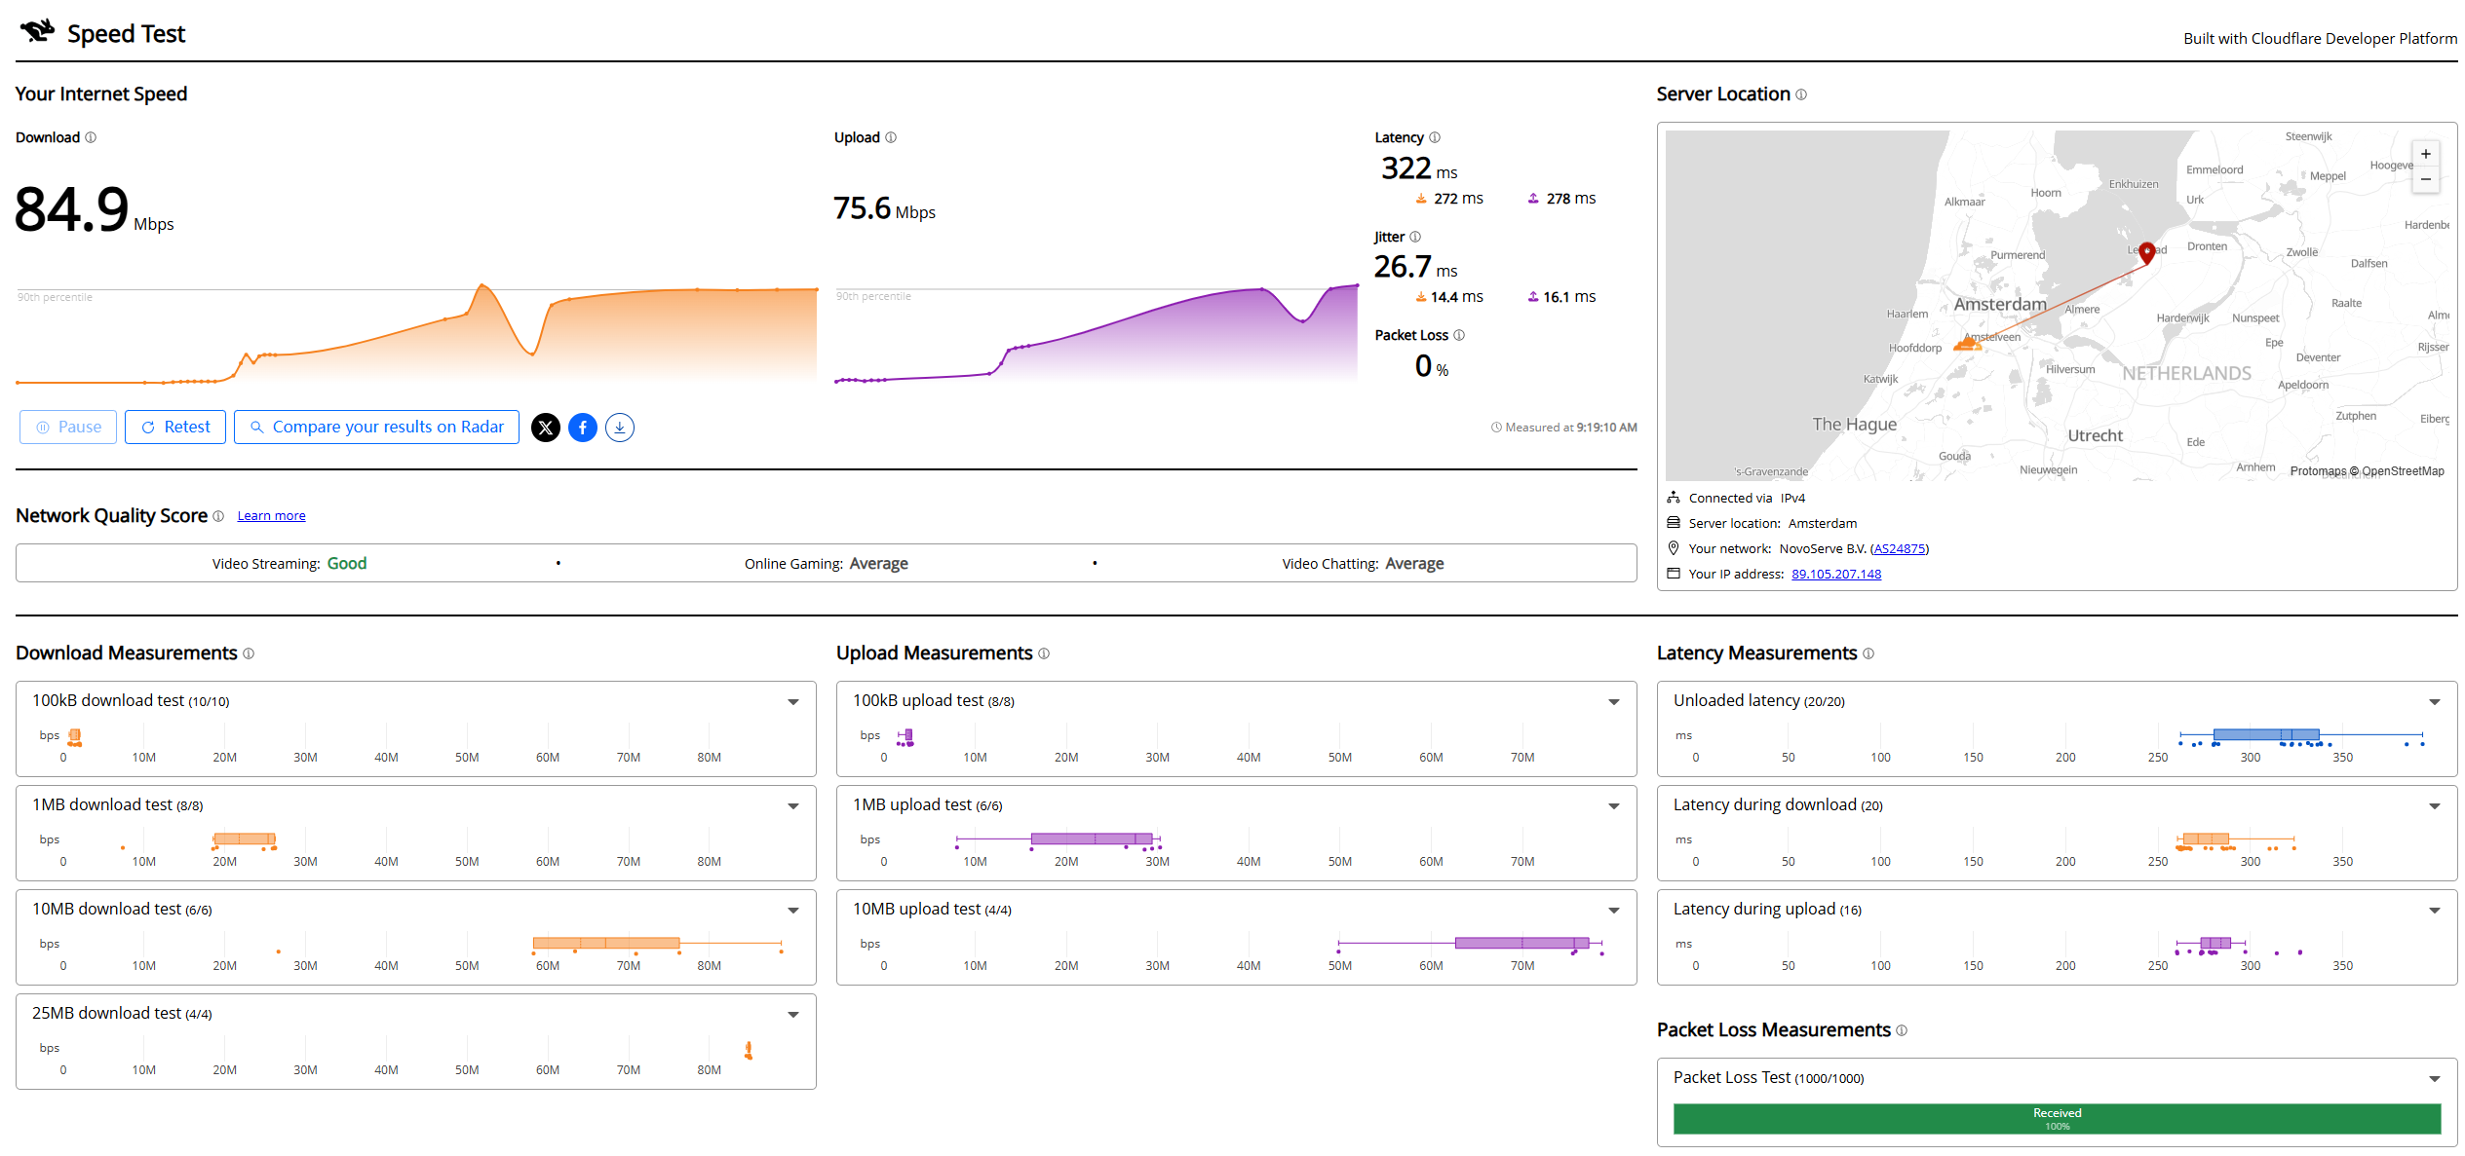Expand the Packet Loss Test panel
The image size is (2465, 1156).
click(2435, 1079)
